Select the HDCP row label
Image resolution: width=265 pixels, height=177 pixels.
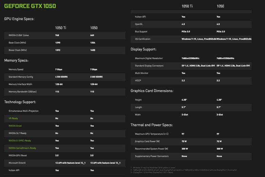tap(138, 81)
